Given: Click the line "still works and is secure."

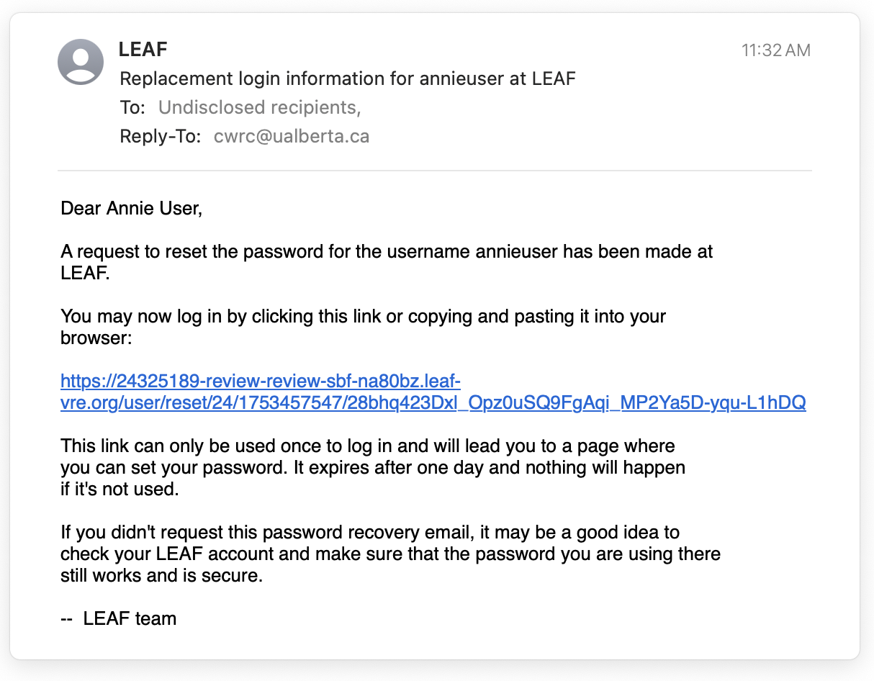Looking at the screenshot, I should 161,576.
